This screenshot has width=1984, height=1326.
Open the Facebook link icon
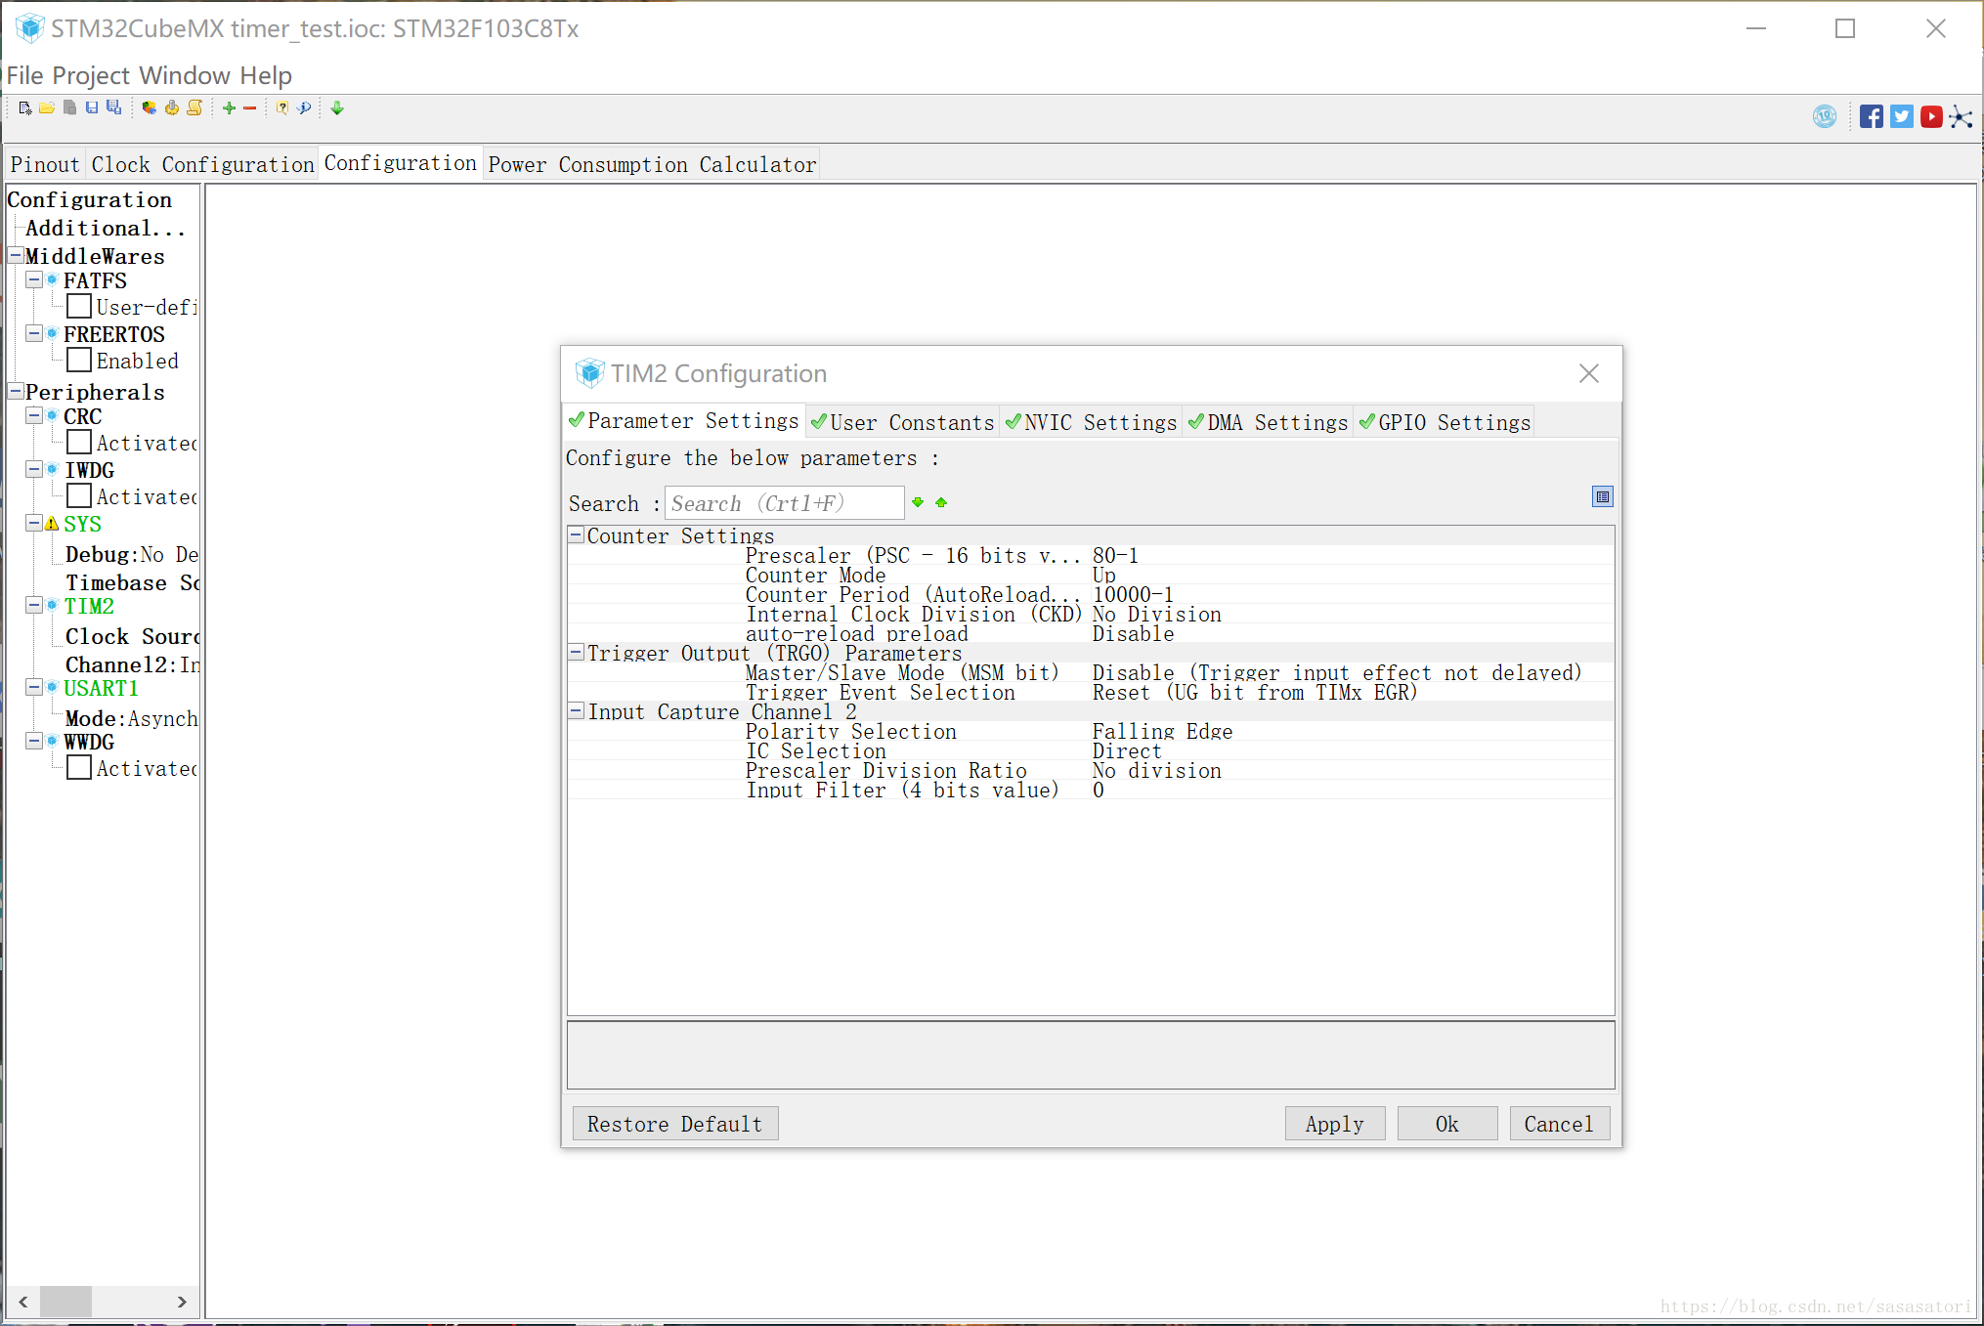tap(1872, 117)
